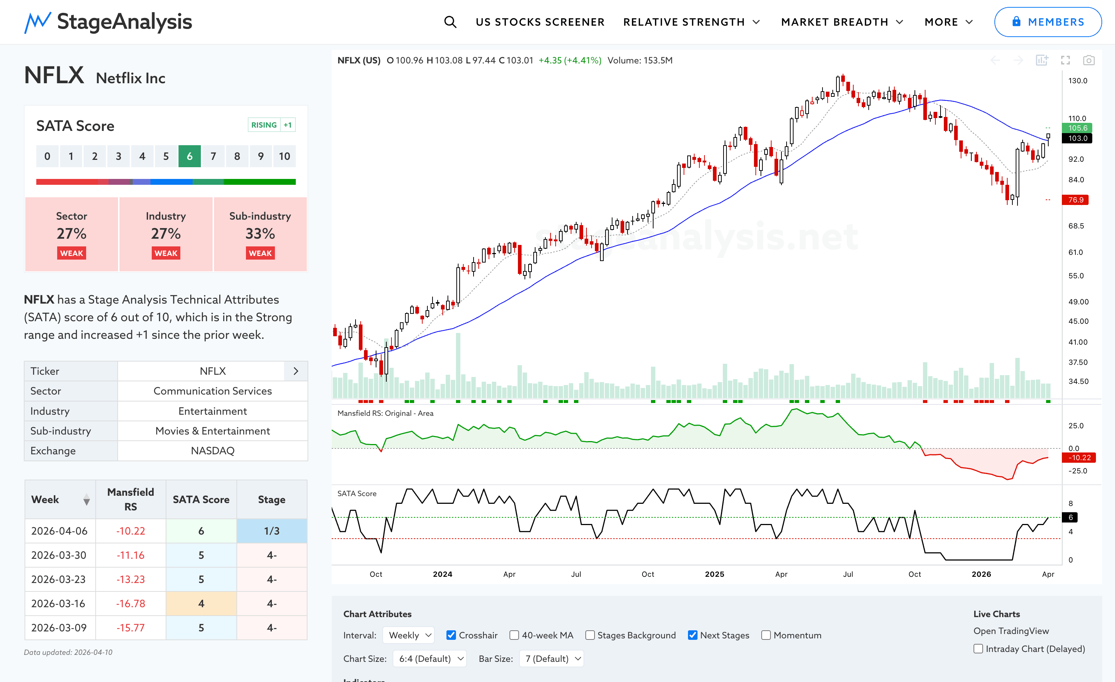Screen dimensions: 1115x682
Task: Open the Bar Size dropdown
Action: coord(551,659)
